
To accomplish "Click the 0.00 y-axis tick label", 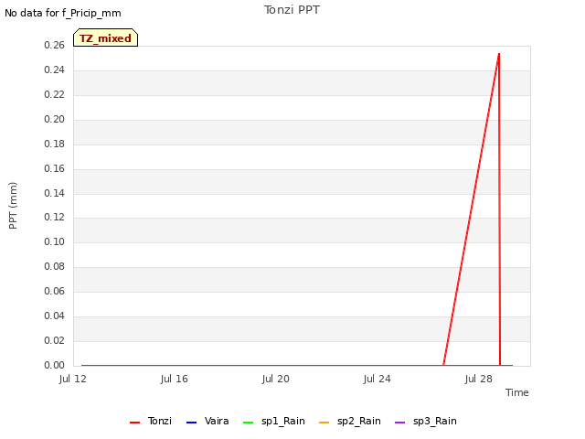I will click(x=55, y=365).
